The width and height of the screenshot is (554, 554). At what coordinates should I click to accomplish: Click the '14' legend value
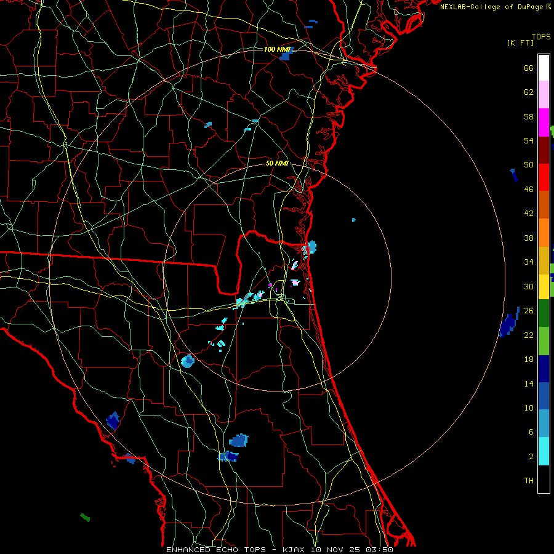coord(529,383)
